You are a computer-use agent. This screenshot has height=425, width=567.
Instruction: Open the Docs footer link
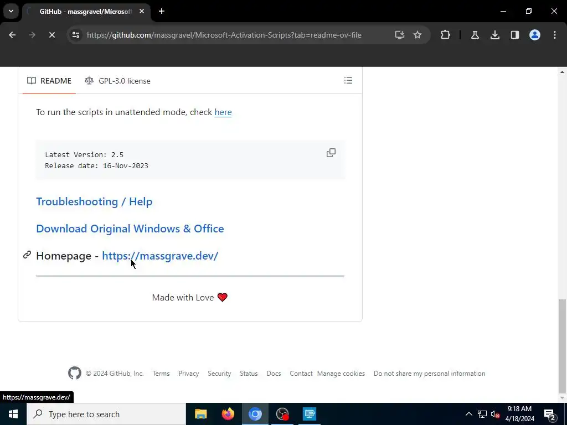coord(274,374)
